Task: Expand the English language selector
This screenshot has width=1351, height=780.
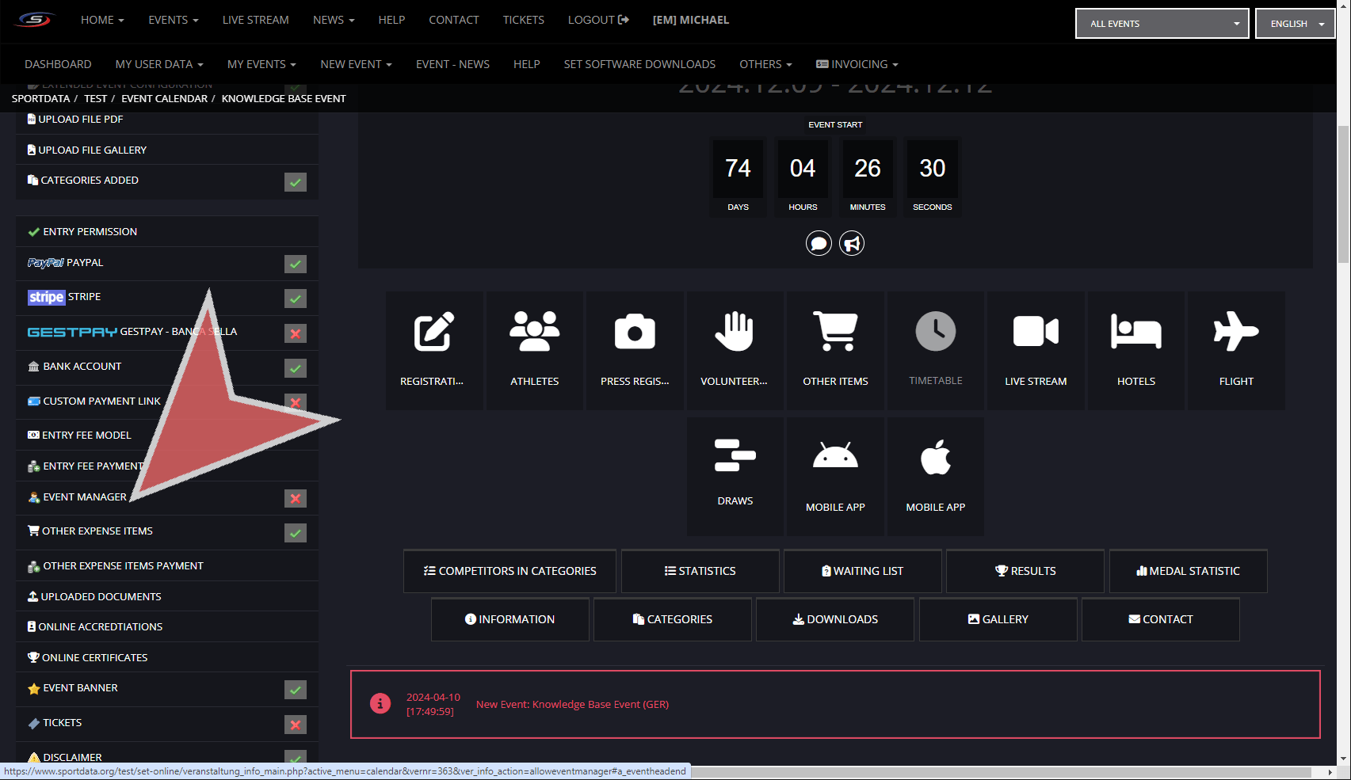Action: (x=1296, y=24)
